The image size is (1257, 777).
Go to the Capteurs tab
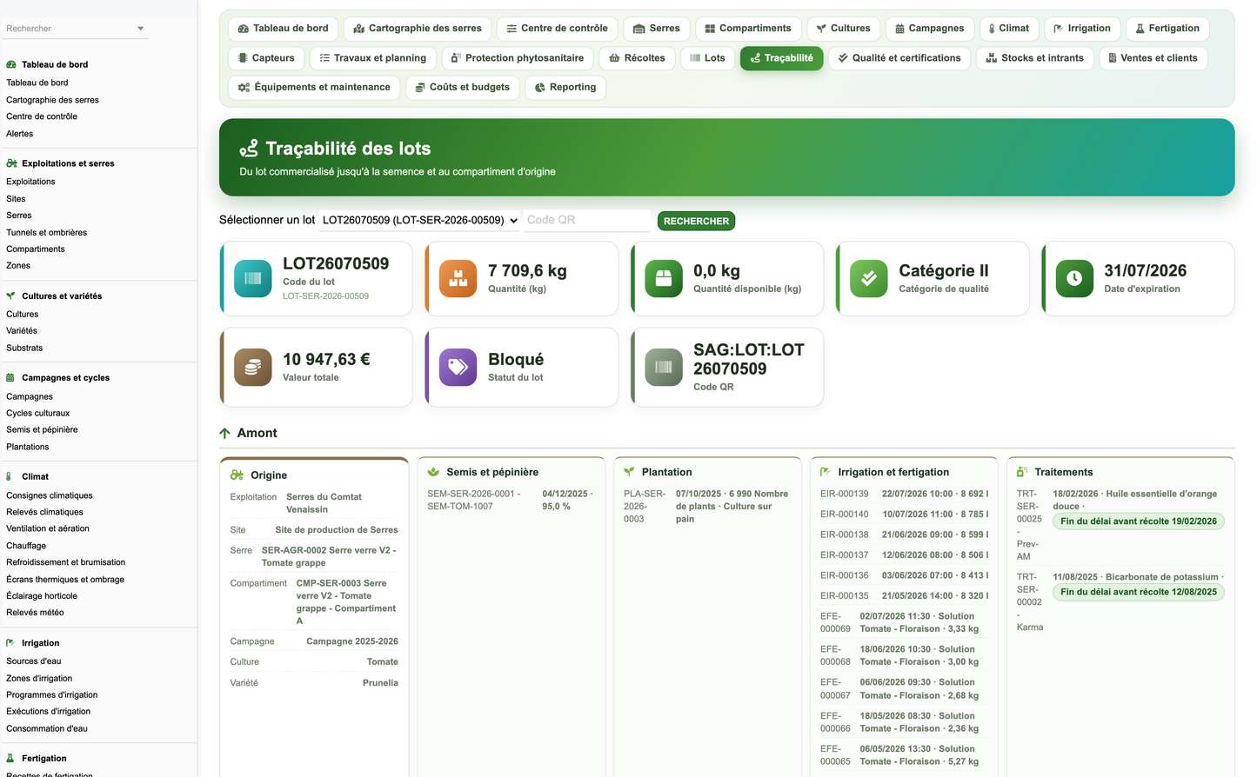(266, 58)
